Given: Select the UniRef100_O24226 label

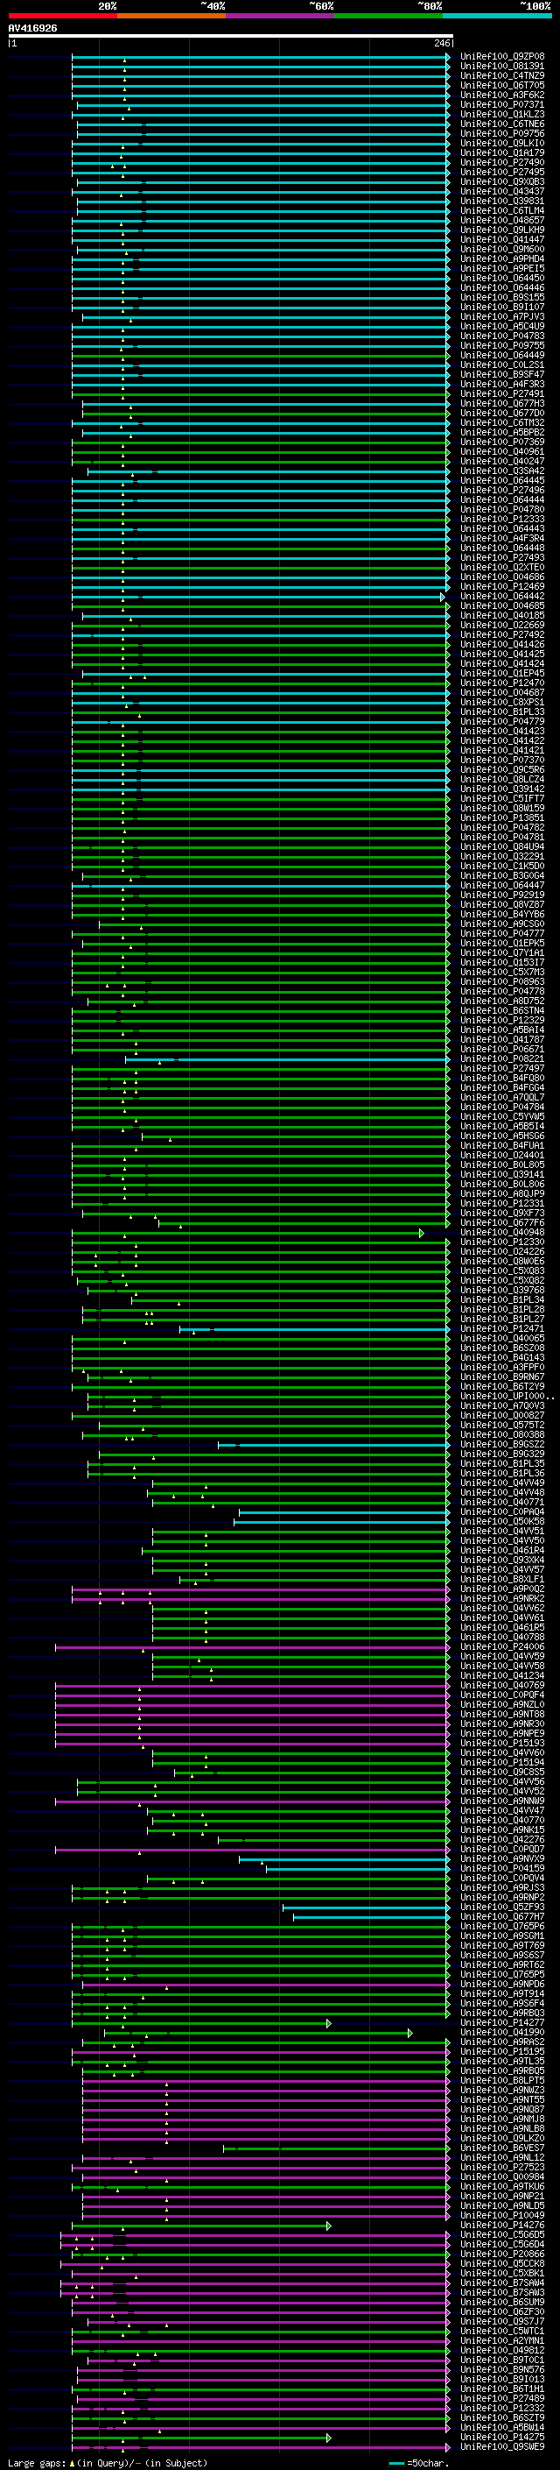Looking at the screenshot, I should [x=502, y=1251].
